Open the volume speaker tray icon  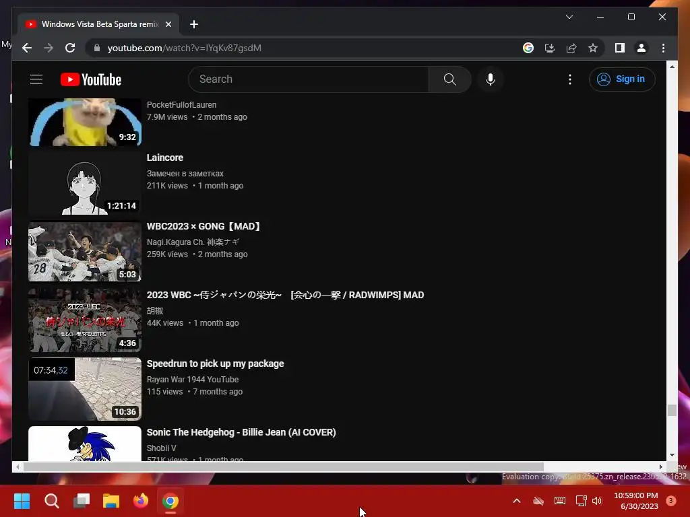click(597, 501)
